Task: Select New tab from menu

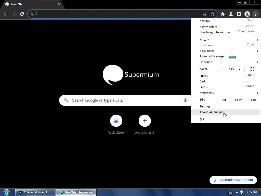Action: (226, 21)
